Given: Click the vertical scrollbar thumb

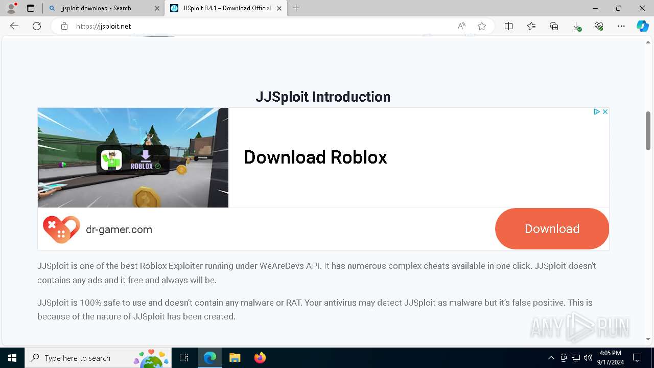Looking at the screenshot, I should 648,130.
